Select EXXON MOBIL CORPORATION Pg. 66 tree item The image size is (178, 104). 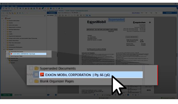[x=28, y=54]
